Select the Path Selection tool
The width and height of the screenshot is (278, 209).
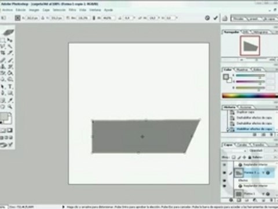click(x=3, y=87)
